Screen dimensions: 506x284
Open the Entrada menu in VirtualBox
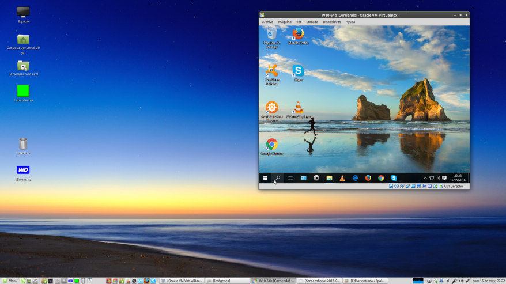pos(312,22)
